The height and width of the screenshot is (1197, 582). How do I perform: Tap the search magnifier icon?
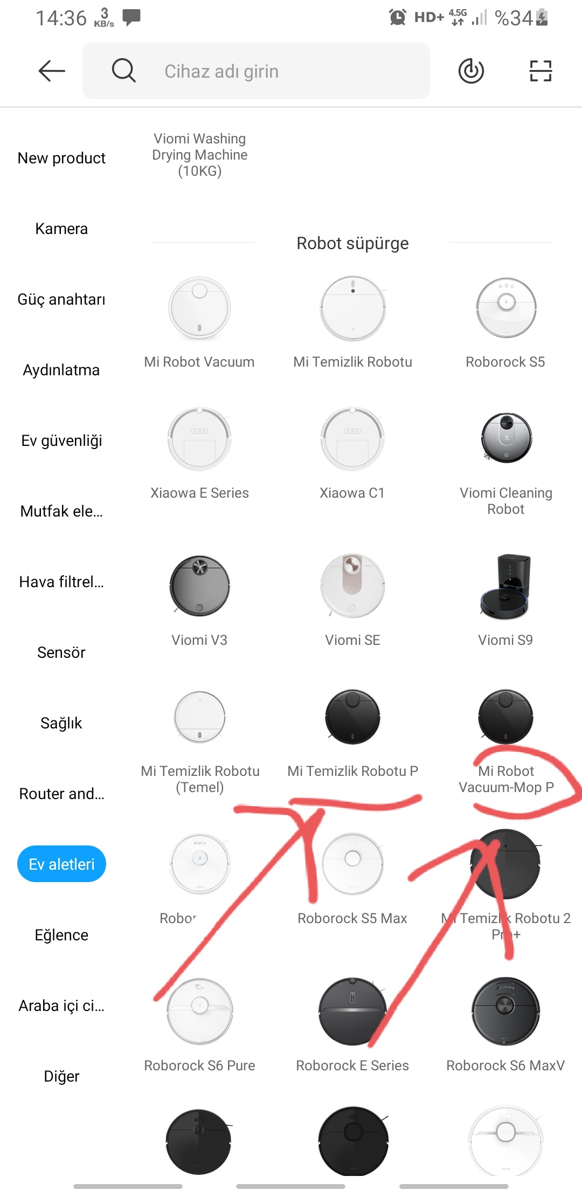pyautogui.click(x=123, y=71)
